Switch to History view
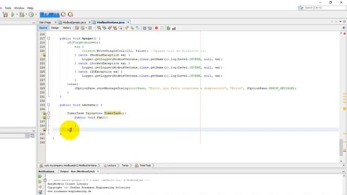The image size is (347, 195). tap(67, 28)
